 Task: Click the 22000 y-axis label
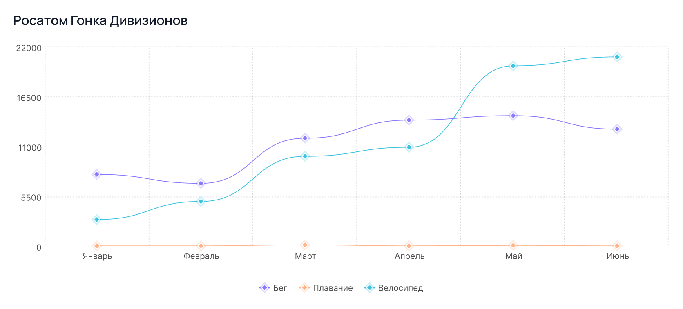click(x=29, y=48)
